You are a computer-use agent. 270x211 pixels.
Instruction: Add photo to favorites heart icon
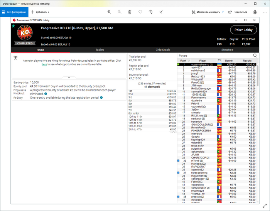point(140,12)
